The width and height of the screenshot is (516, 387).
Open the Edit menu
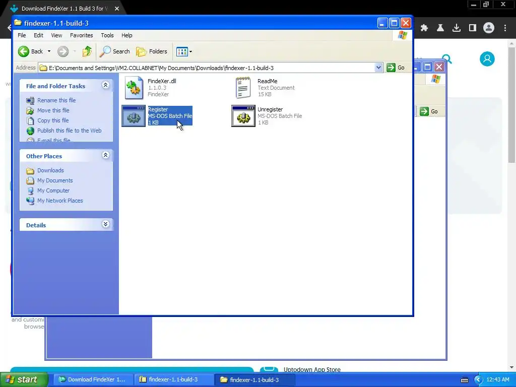pos(38,35)
